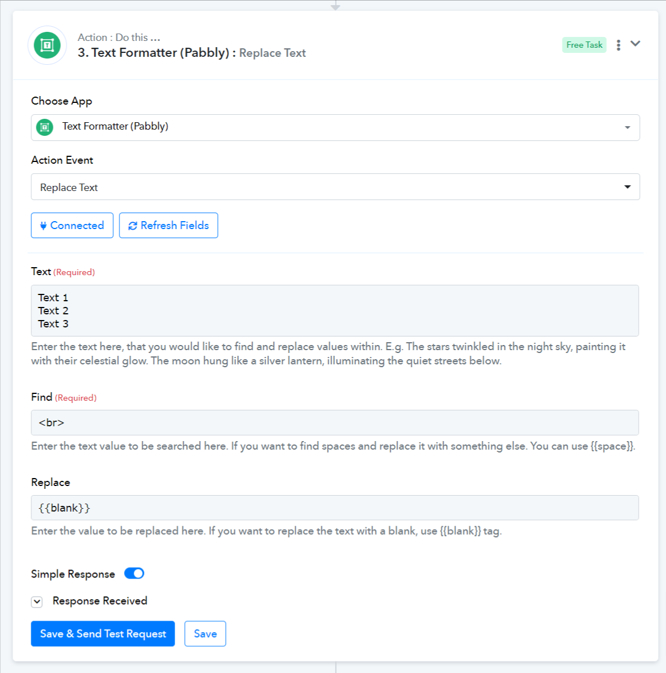The image size is (666, 673).
Task: Click the Replace field with {{blank}}
Action: click(335, 508)
